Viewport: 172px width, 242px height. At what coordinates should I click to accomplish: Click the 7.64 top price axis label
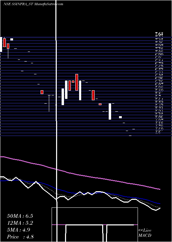pos(159,34)
